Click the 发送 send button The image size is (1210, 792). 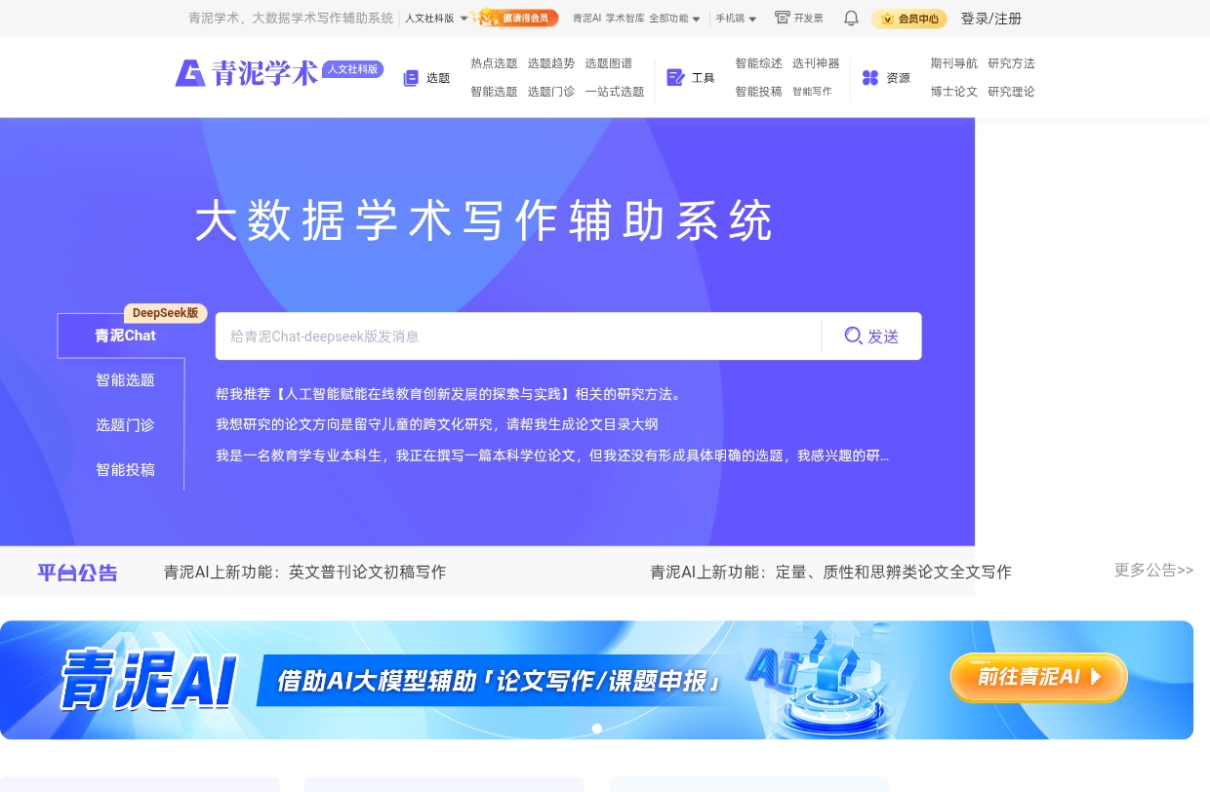pos(871,336)
